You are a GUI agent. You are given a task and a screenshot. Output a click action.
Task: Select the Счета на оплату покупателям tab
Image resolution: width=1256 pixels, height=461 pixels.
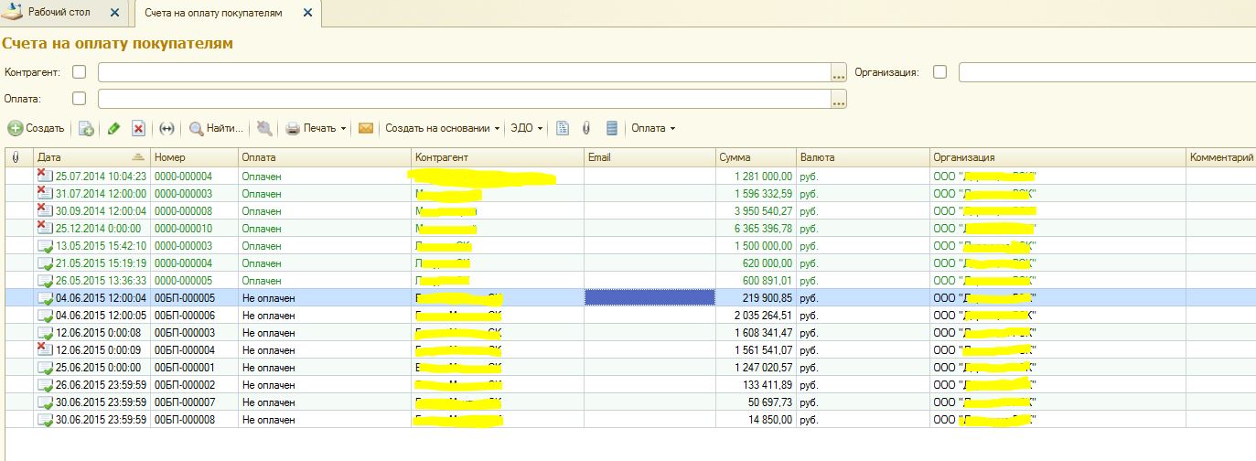coord(213,14)
